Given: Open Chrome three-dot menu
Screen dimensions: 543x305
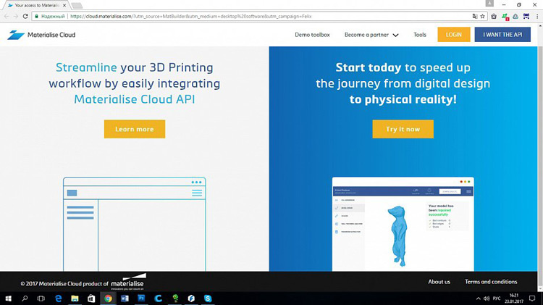Looking at the screenshot, I should 537,16.
